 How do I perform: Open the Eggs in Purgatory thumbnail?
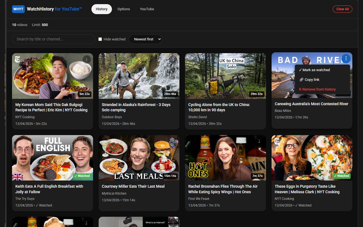(312, 158)
